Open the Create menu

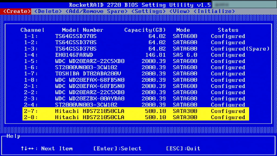pyautogui.click(x=17, y=11)
